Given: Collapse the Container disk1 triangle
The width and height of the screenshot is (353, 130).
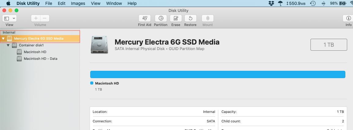Looking at the screenshot, I should (8, 45).
